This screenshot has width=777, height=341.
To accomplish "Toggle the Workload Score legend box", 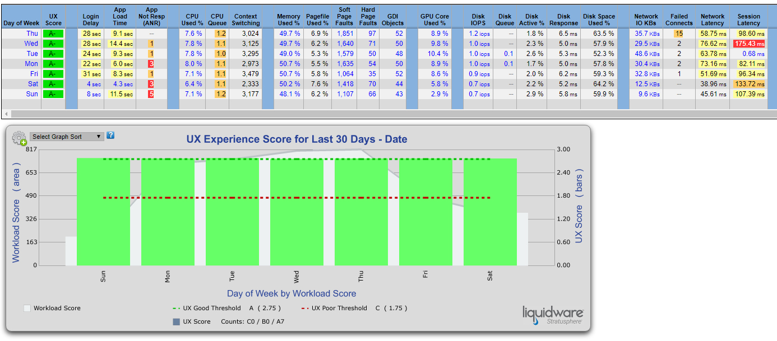I will pyautogui.click(x=27, y=308).
